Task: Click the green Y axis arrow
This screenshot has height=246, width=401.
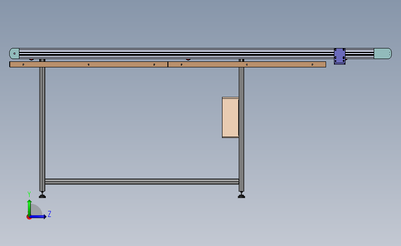Action: tap(30, 208)
